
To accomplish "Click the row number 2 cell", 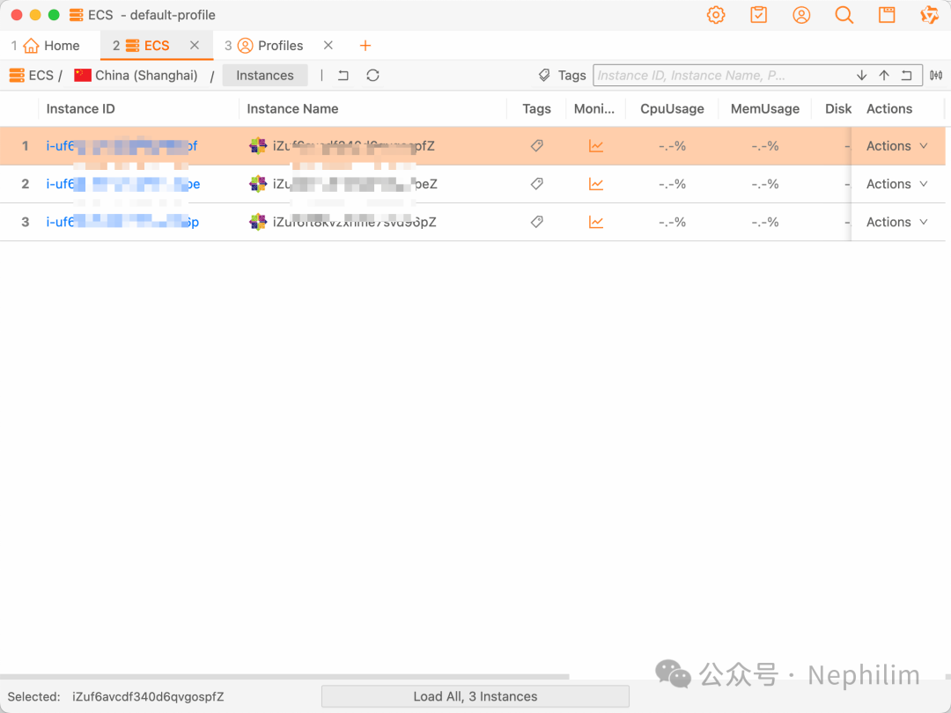I will (x=25, y=184).
